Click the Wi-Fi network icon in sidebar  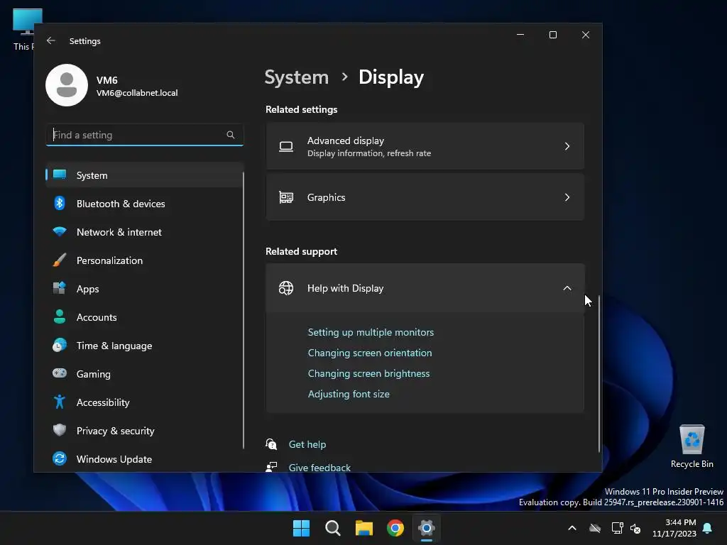click(x=60, y=231)
